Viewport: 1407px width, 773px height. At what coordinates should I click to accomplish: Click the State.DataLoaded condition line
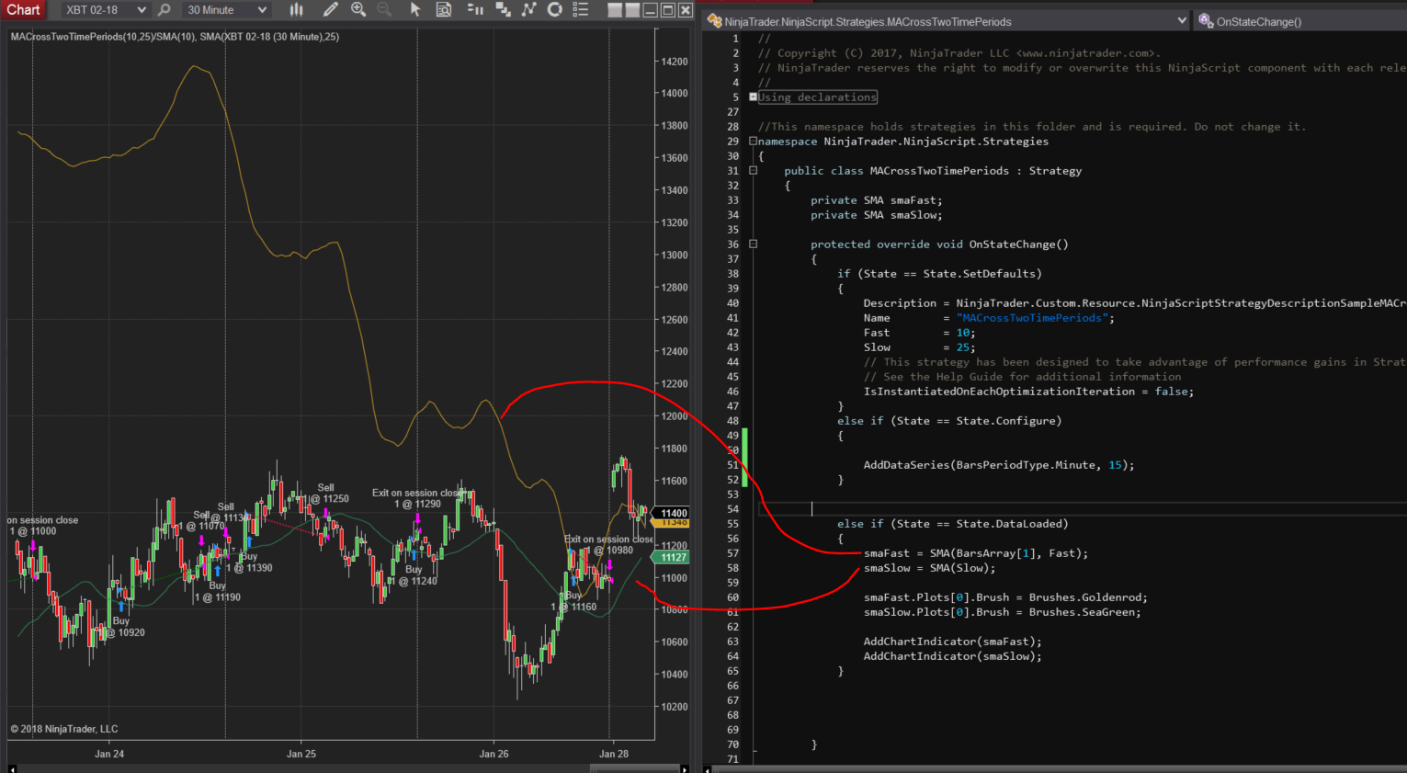pyautogui.click(x=953, y=524)
